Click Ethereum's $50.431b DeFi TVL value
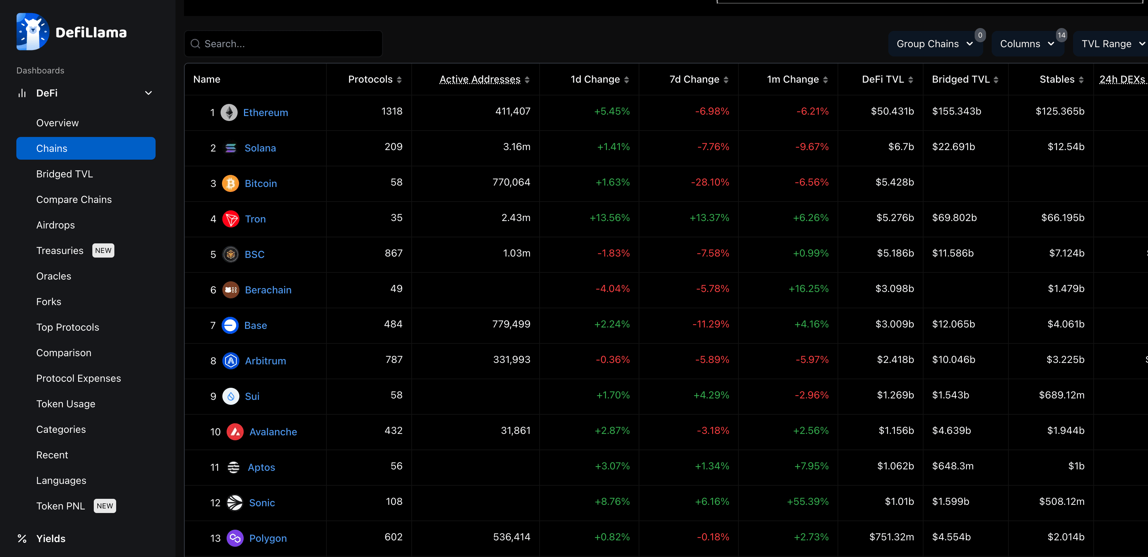This screenshot has width=1148, height=557. click(892, 111)
